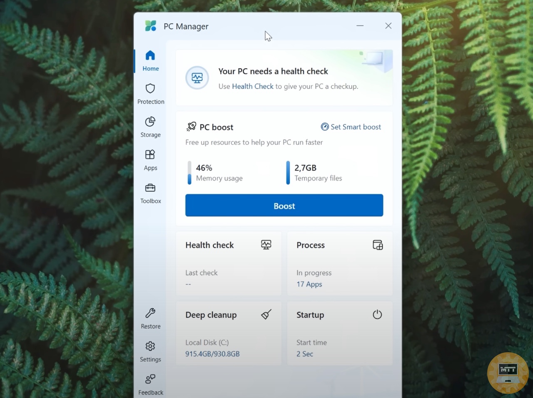533x398 pixels.
Task: Select the Protection label in sidebar
Action: (151, 102)
